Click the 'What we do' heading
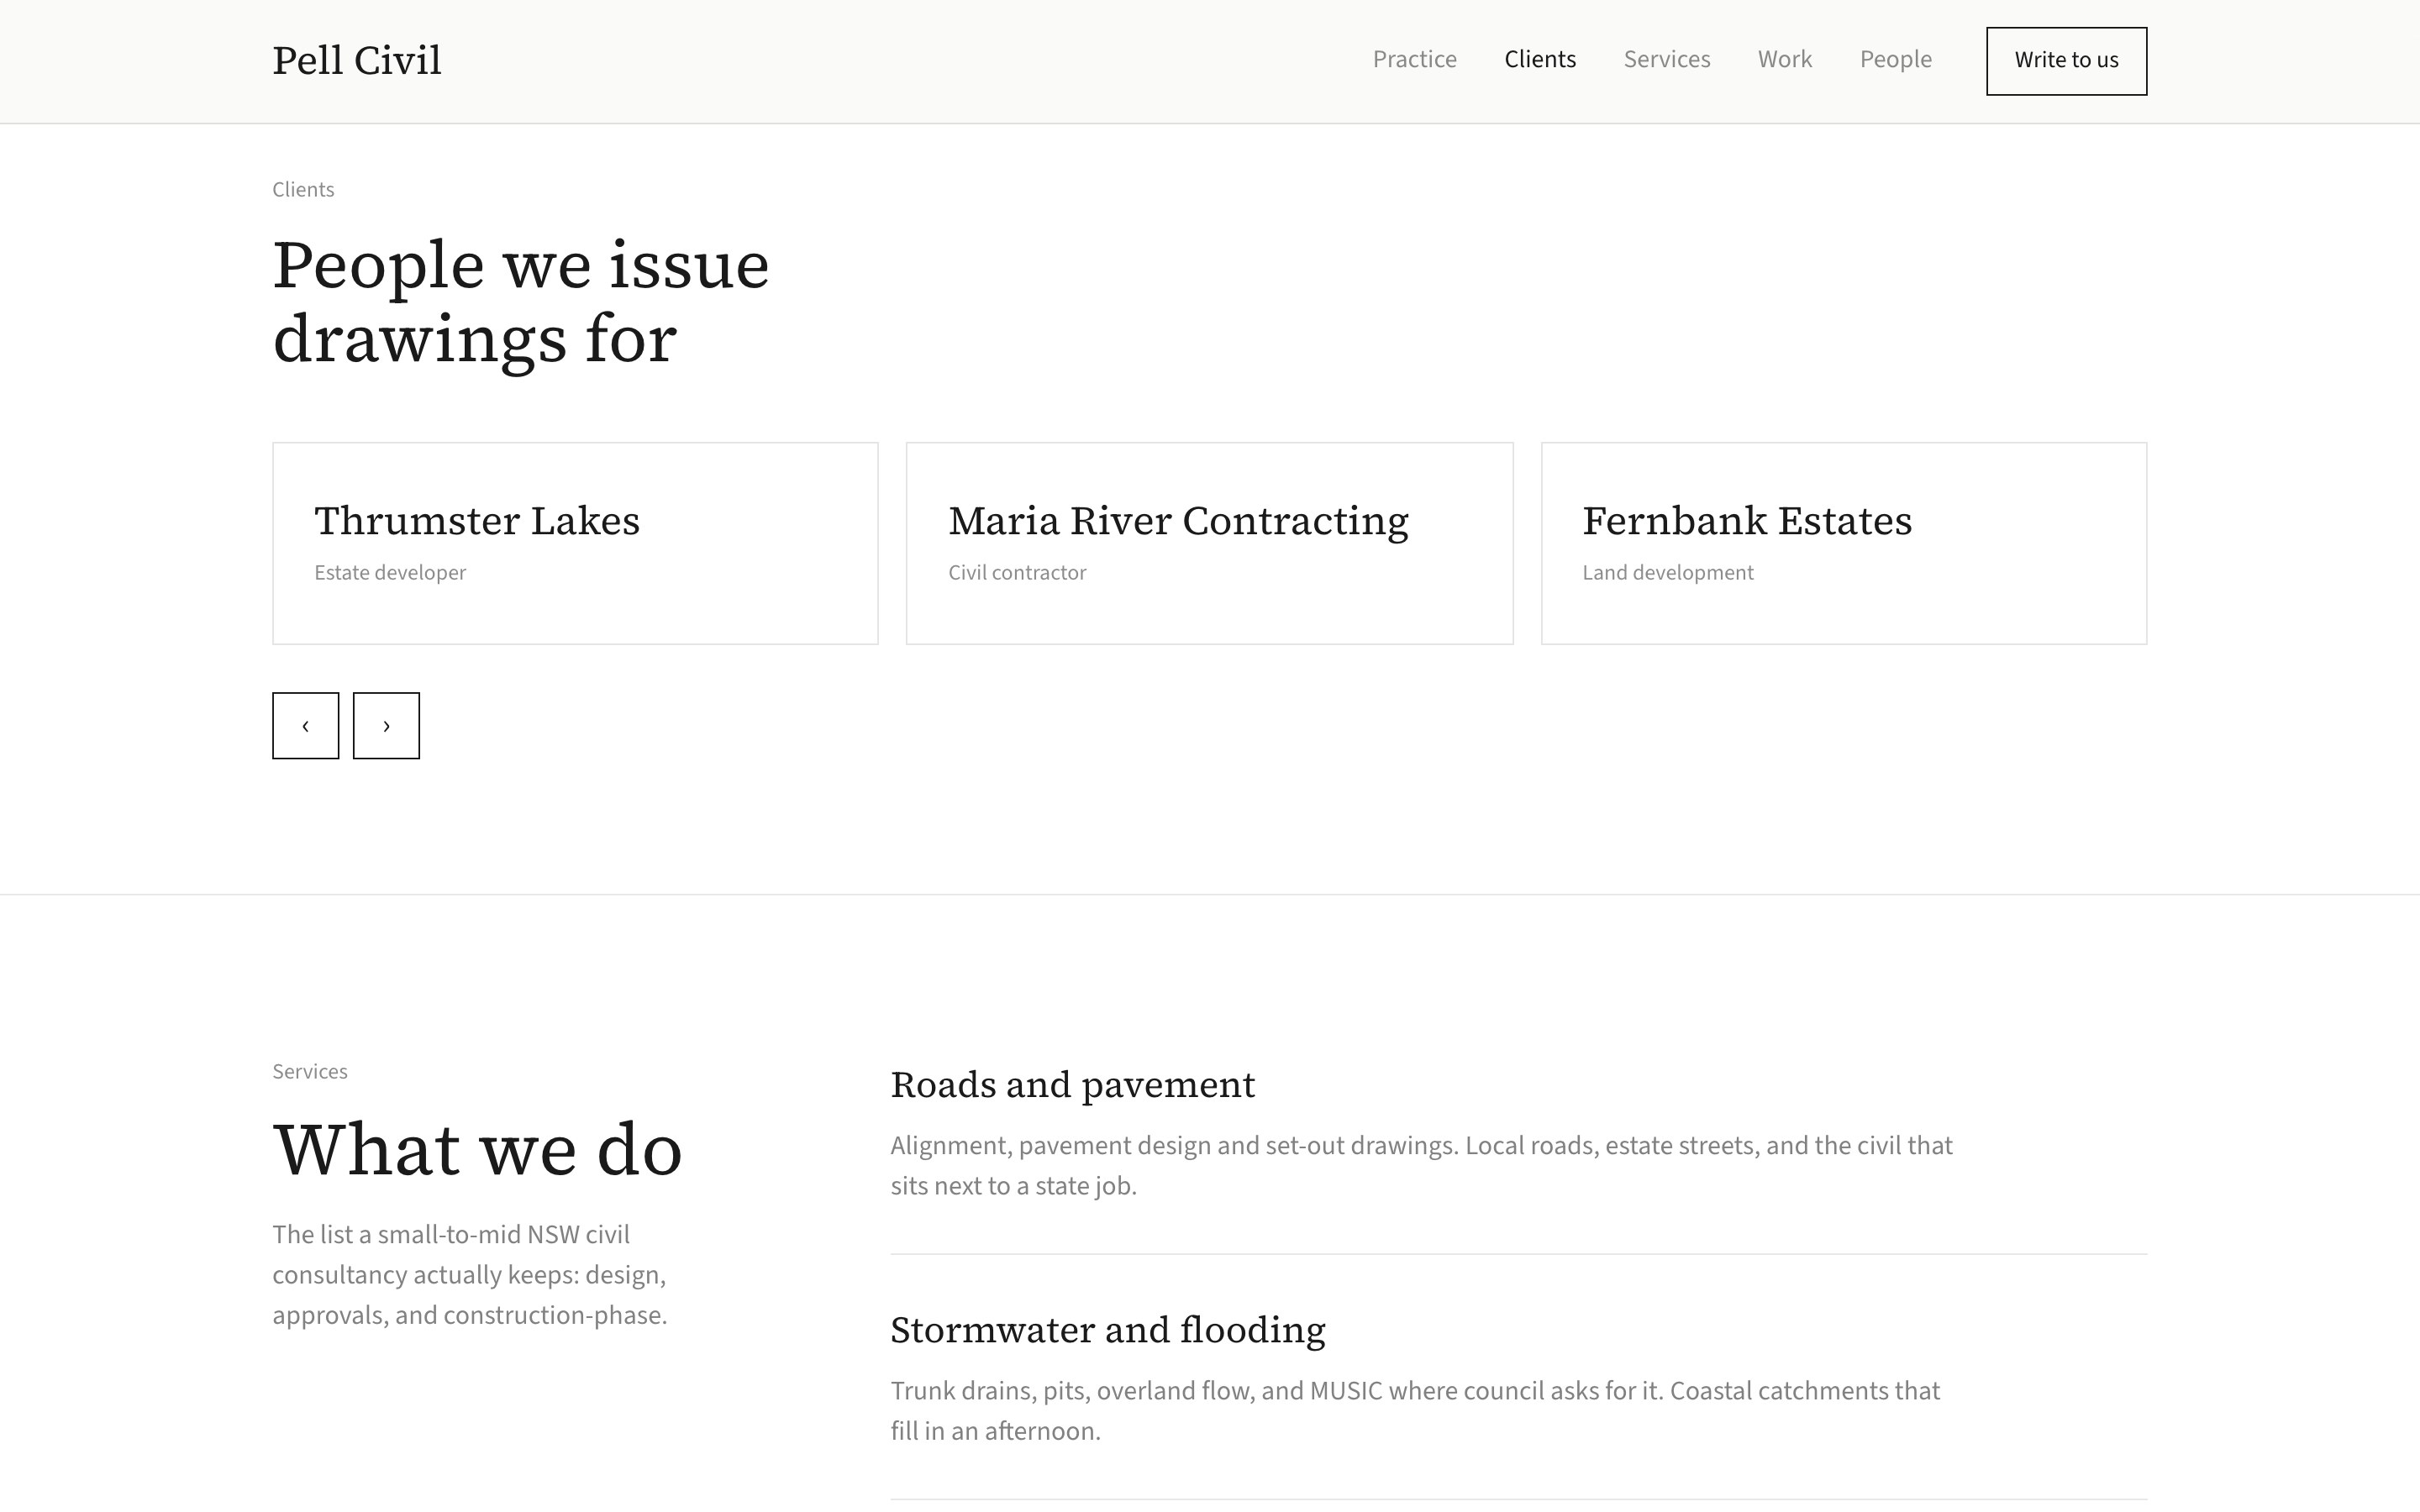This screenshot has height=1512, width=2420. click(477, 1149)
